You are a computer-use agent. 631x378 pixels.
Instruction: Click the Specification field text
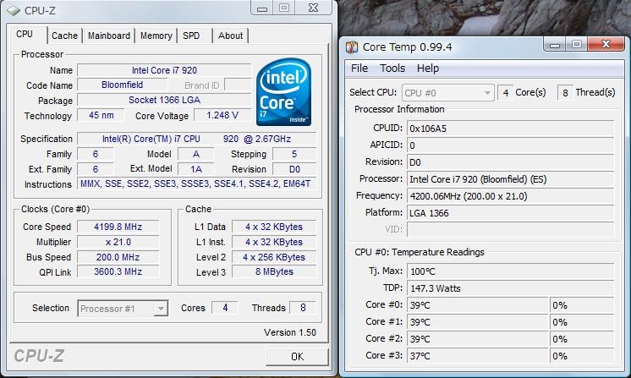[196, 139]
